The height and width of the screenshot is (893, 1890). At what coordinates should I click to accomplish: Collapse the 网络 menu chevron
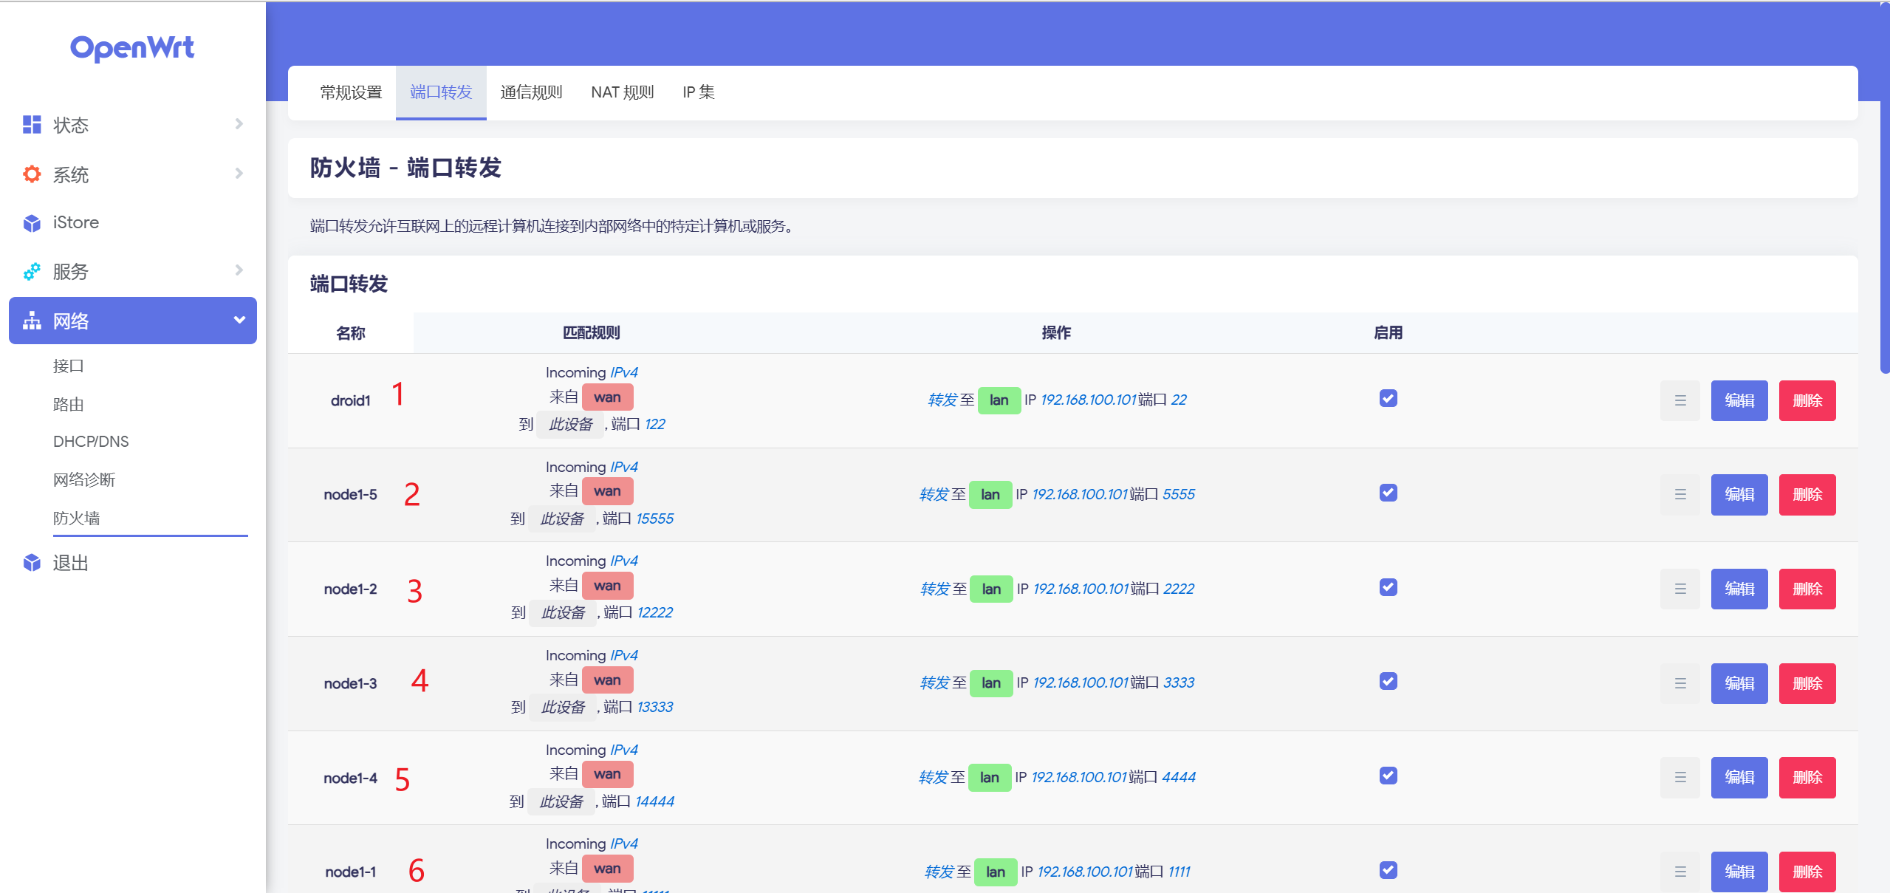(239, 320)
